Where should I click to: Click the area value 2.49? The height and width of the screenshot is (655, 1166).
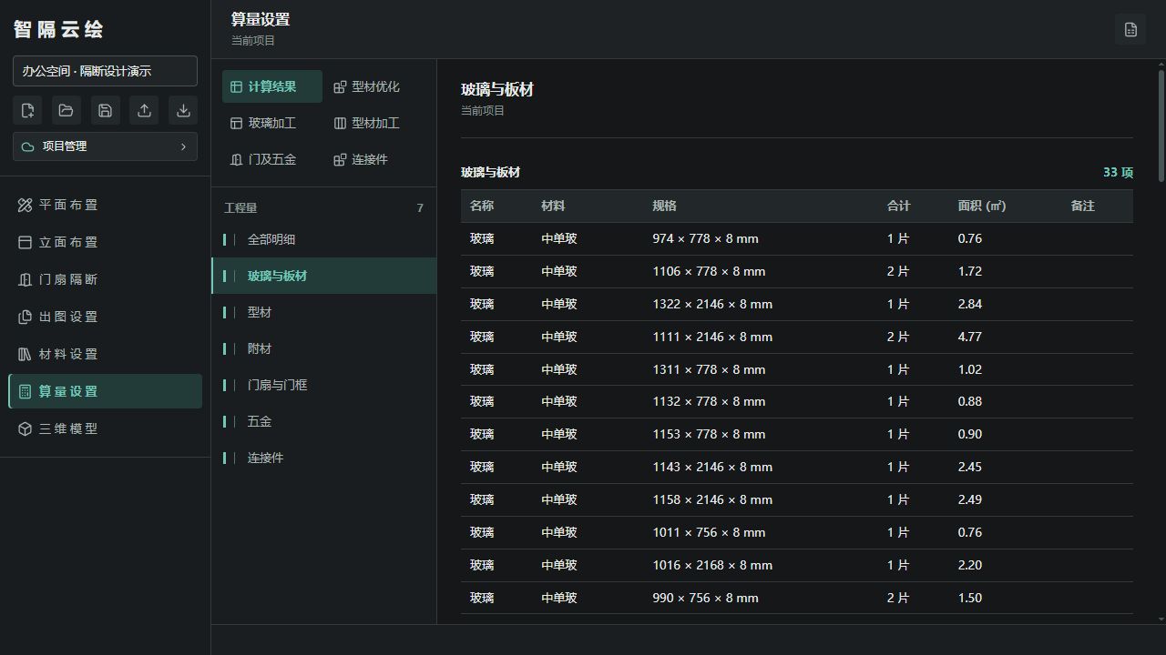[970, 499]
